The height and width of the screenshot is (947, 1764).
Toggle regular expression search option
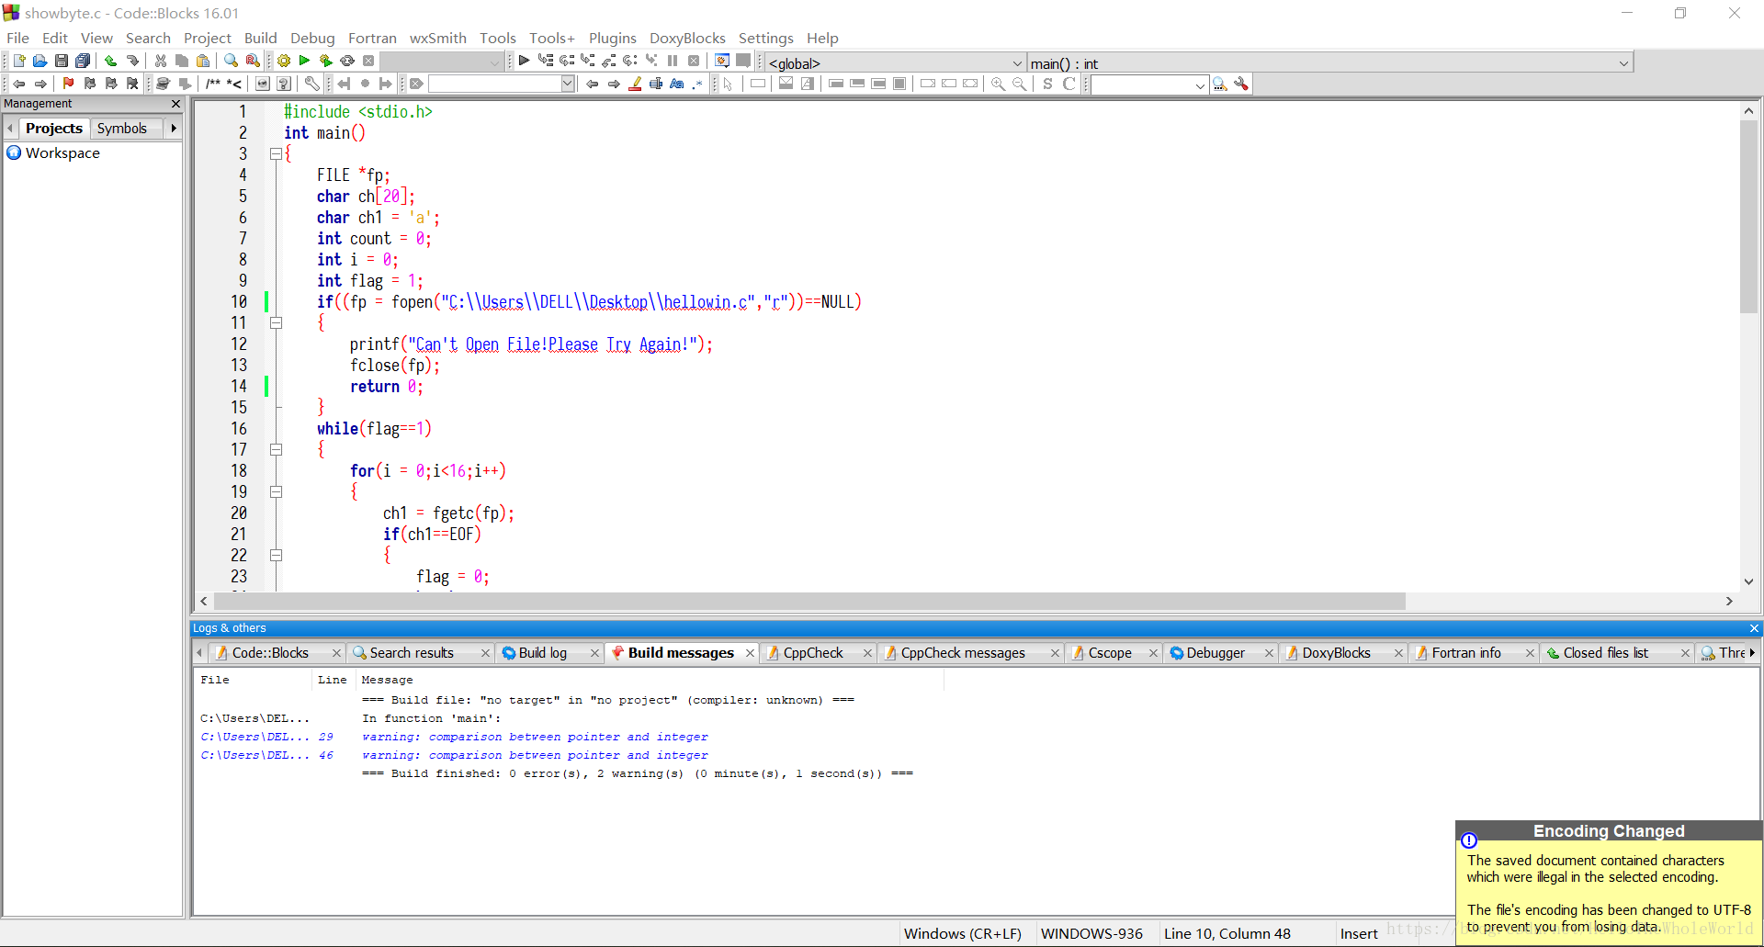[698, 84]
